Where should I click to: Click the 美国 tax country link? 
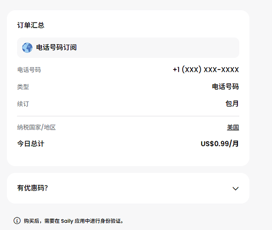coord(233,127)
